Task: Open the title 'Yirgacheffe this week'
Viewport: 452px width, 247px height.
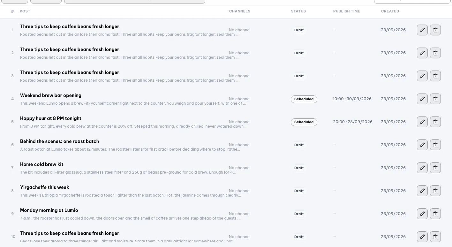Action: (45, 187)
